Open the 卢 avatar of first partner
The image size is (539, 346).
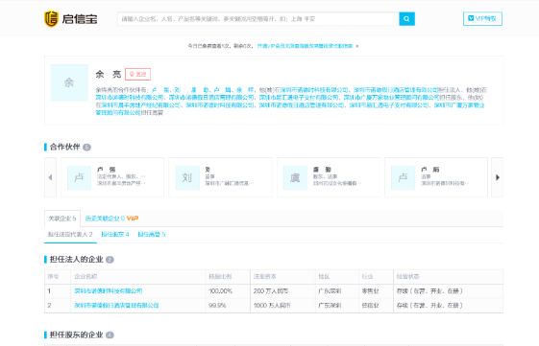79,177
